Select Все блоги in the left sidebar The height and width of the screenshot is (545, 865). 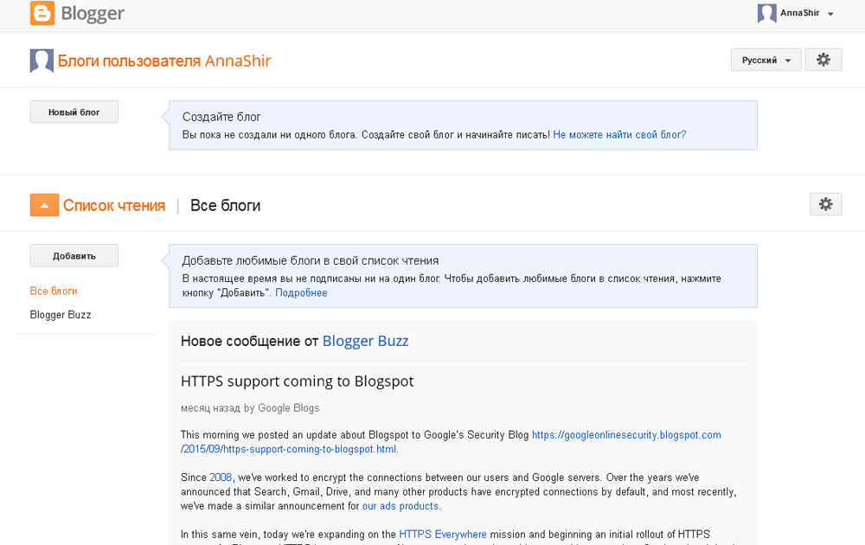pyautogui.click(x=54, y=292)
